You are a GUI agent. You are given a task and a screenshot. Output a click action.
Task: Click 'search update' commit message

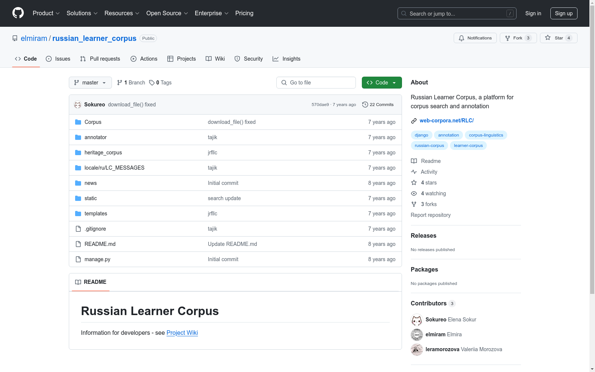tap(224, 198)
